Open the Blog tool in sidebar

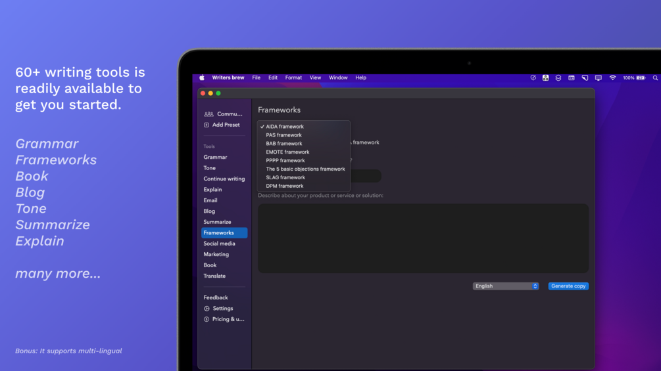click(209, 211)
